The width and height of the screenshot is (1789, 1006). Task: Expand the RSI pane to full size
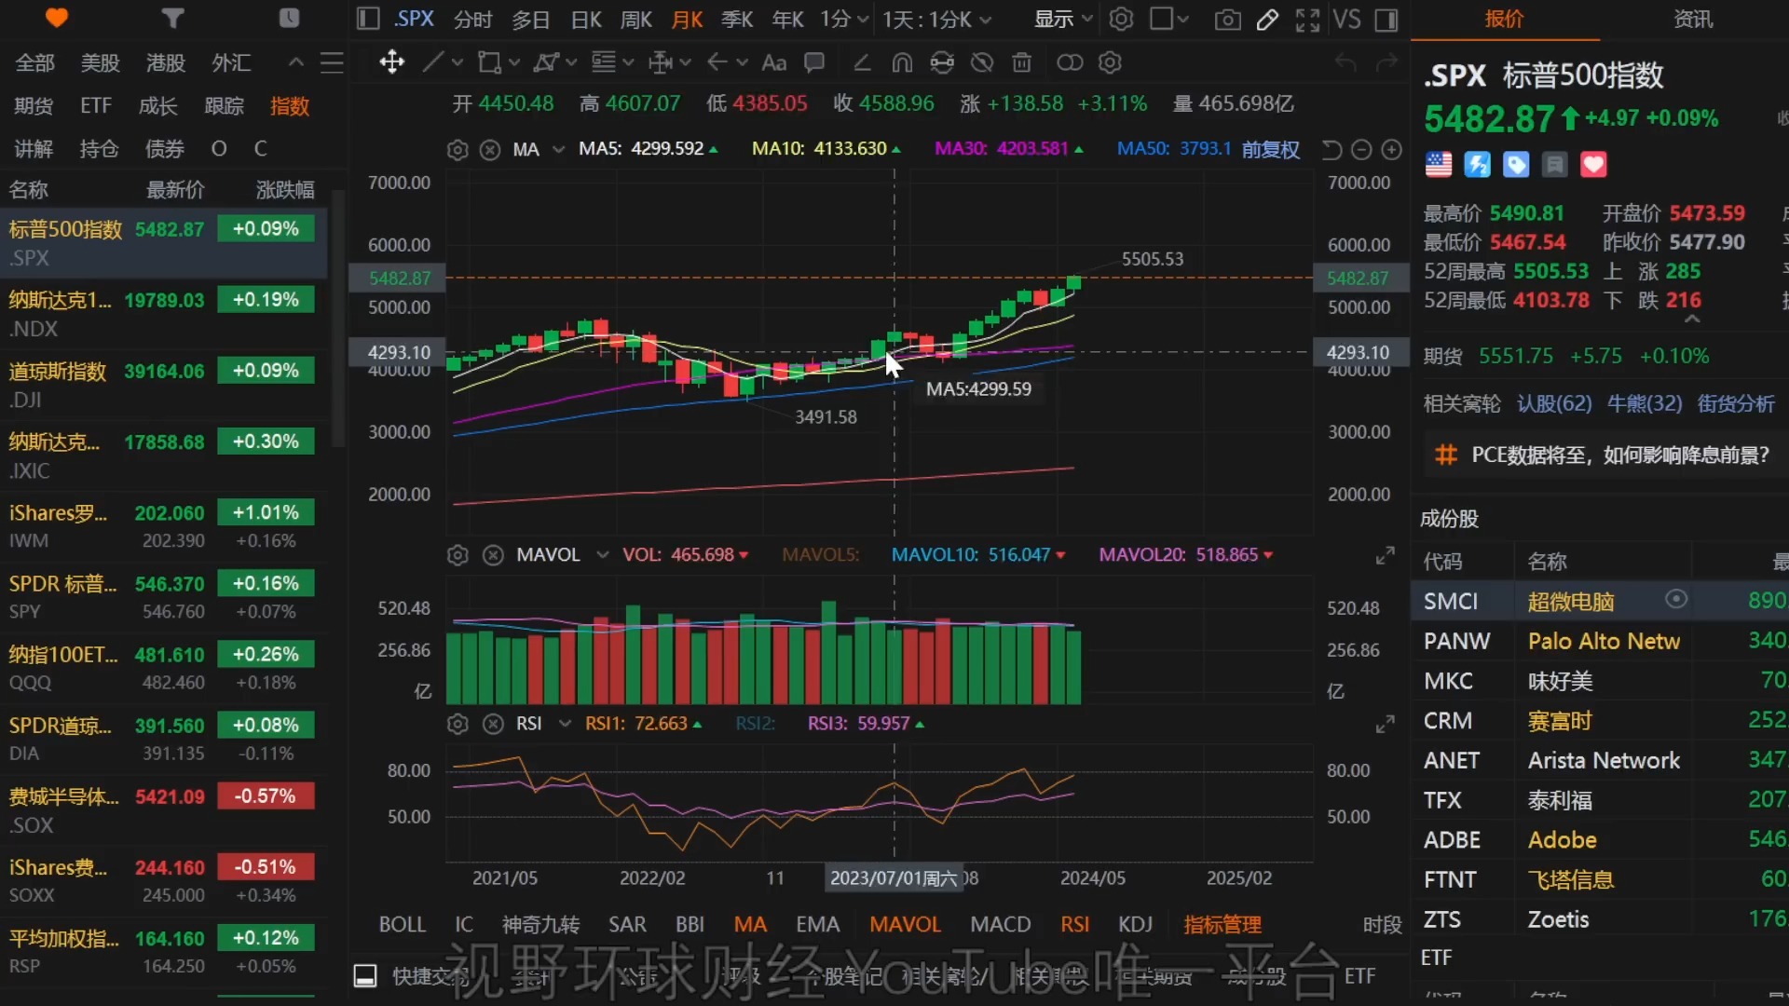coord(1386,724)
